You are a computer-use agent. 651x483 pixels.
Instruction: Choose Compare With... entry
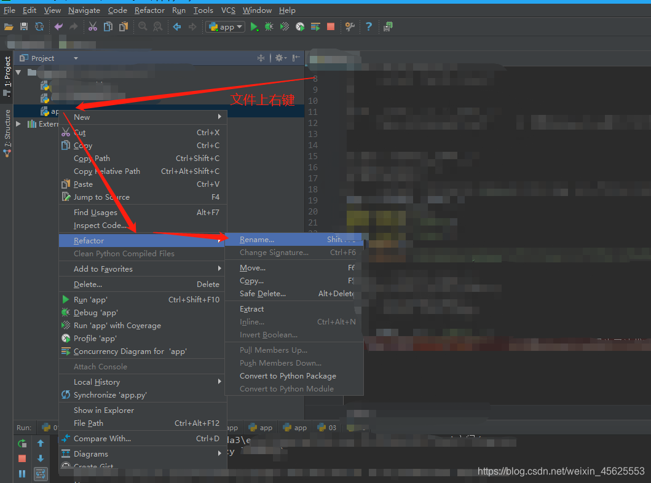pyautogui.click(x=143, y=438)
